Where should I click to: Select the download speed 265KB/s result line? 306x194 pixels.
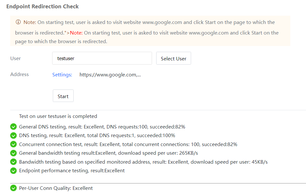tap(109, 153)
